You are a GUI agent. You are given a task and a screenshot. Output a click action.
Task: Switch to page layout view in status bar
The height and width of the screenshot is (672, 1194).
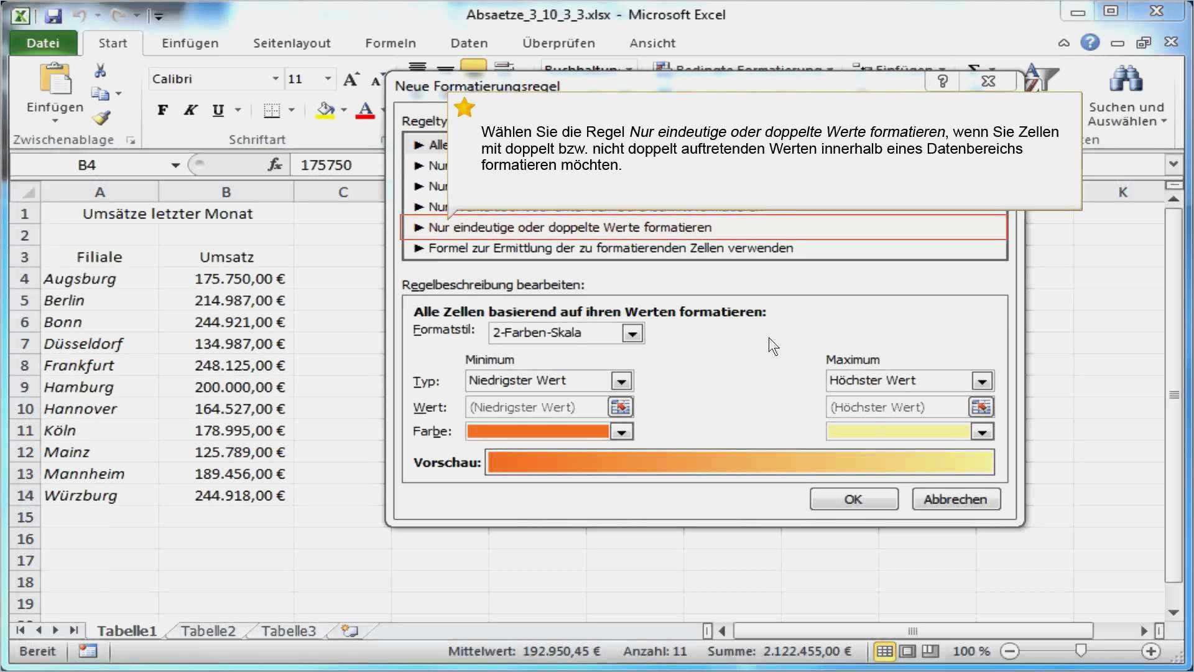click(x=907, y=651)
